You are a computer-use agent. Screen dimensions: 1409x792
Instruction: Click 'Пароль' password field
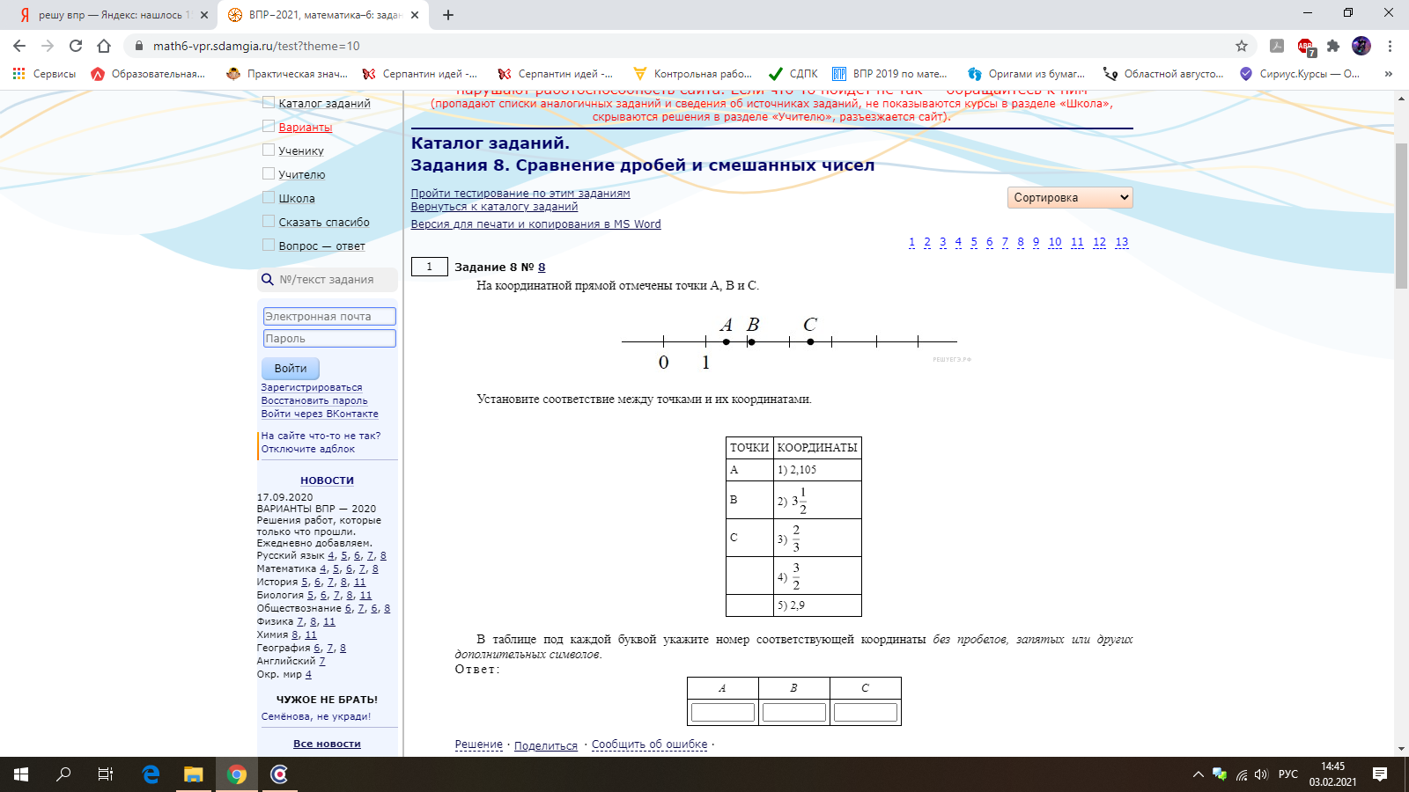[x=329, y=338]
